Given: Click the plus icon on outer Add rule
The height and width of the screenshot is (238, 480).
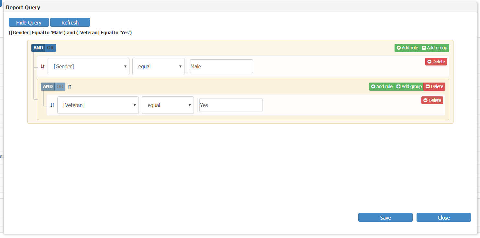Looking at the screenshot, I should click(x=399, y=48).
